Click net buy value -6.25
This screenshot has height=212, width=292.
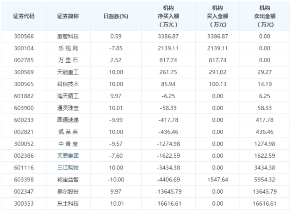(x=168, y=96)
